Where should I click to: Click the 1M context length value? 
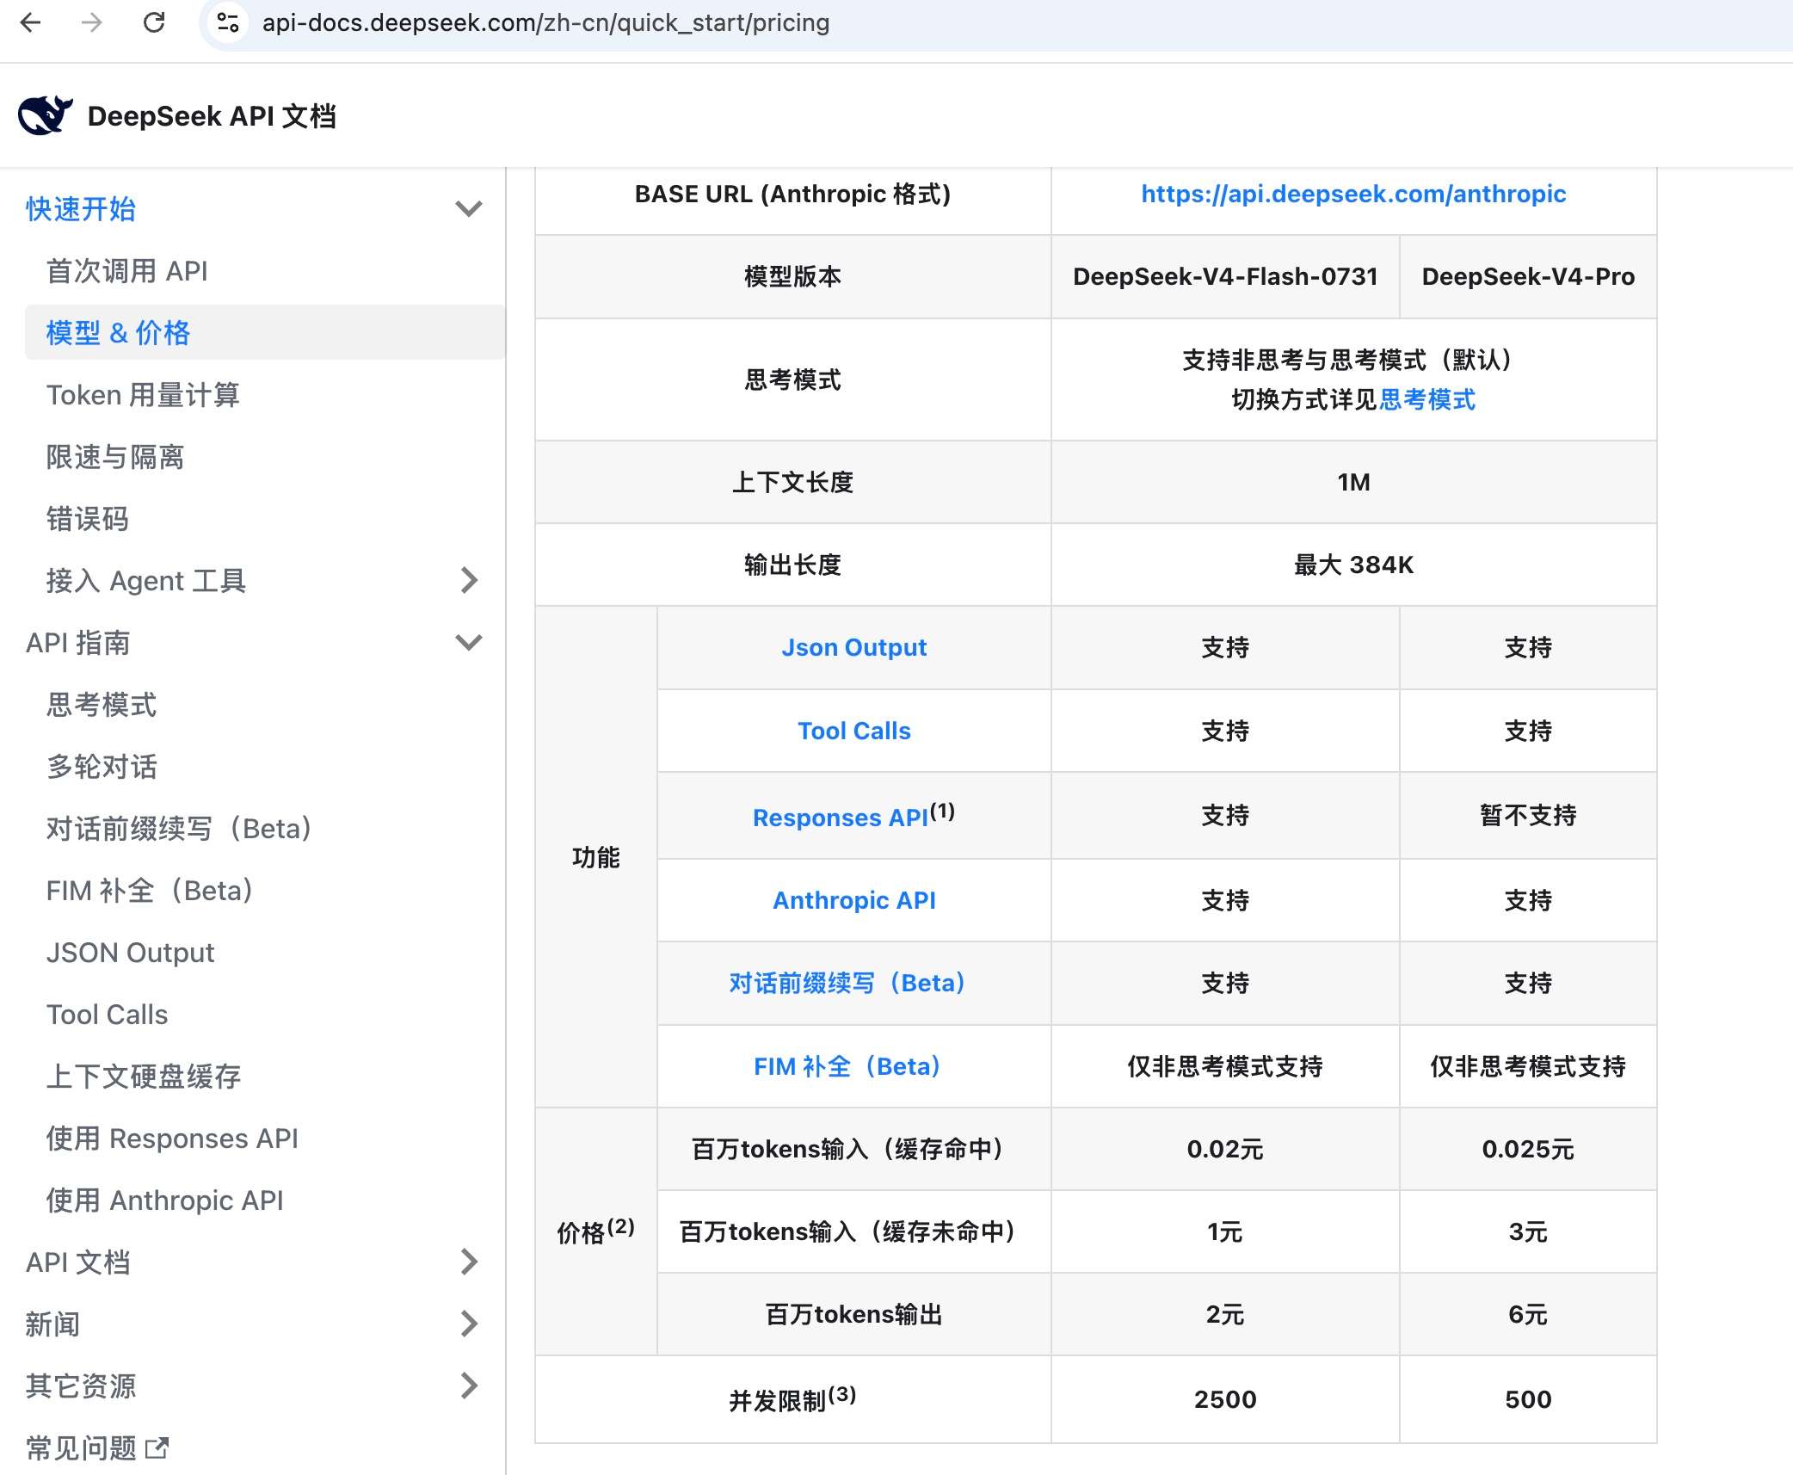click(x=1353, y=482)
